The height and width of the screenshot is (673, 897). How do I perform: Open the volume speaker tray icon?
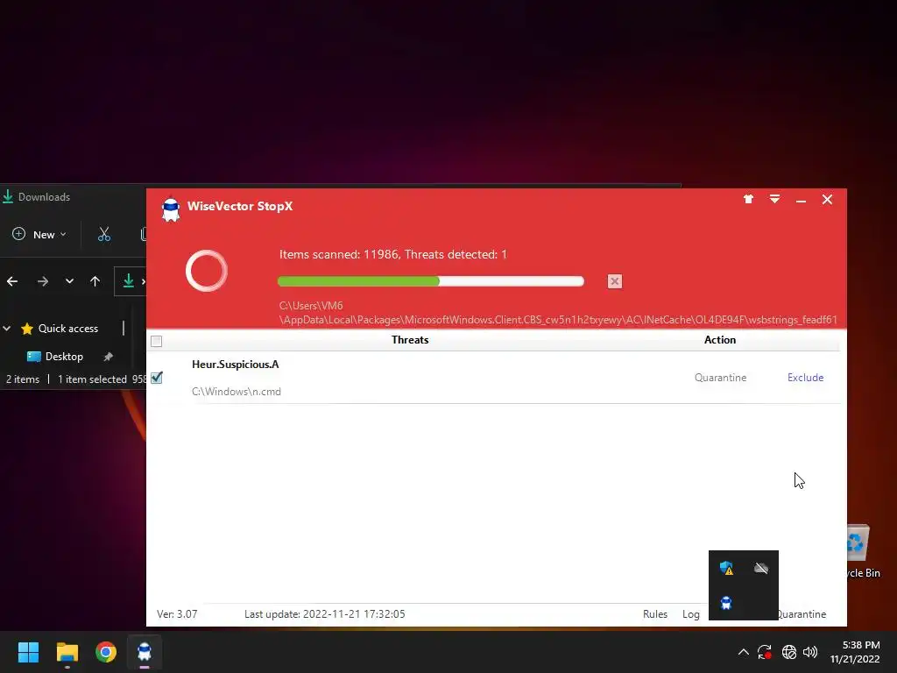[x=810, y=652]
